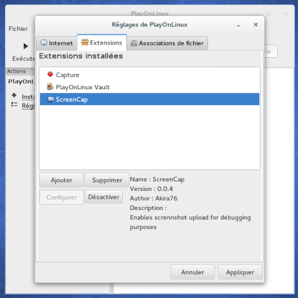Click Supprimer to remove the extension
The width and height of the screenshot is (298, 298).
(107, 180)
